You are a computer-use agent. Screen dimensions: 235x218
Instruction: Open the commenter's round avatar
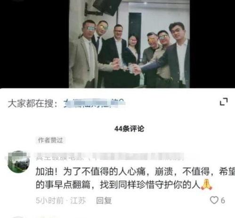pos(19,162)
